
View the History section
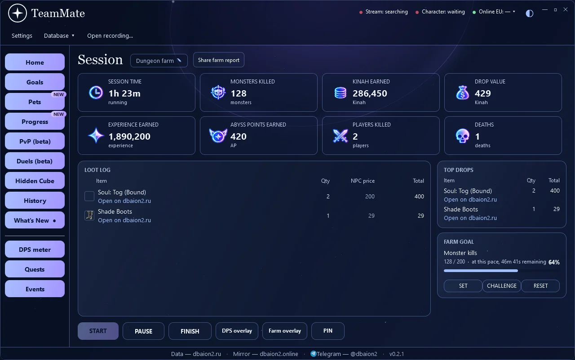[35, 201]
